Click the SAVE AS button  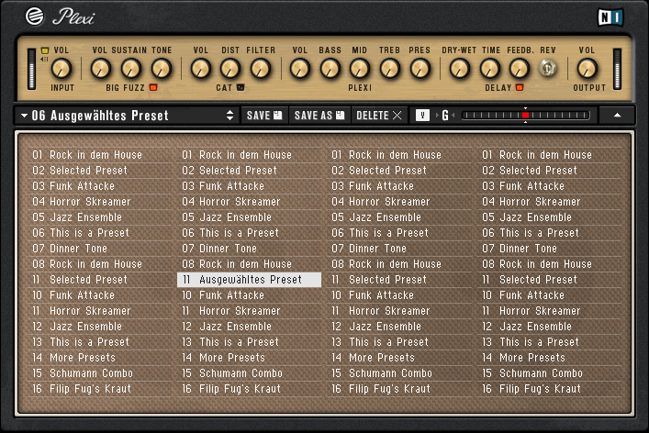pos(319,116)
